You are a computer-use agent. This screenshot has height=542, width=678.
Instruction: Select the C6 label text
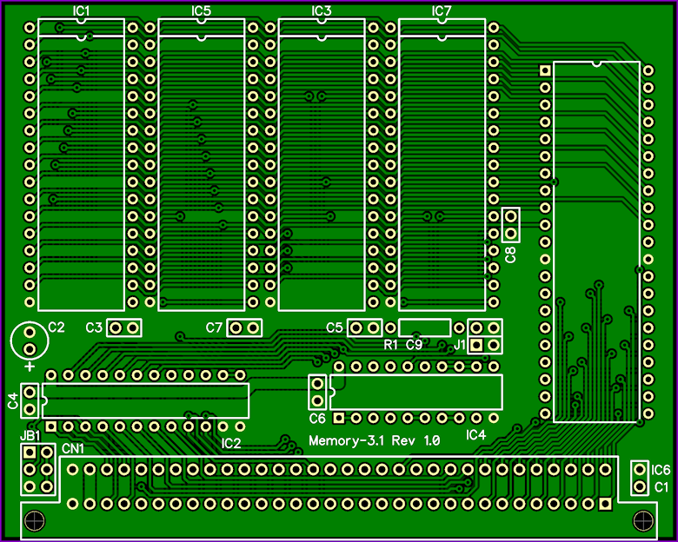pyautogui.click(x=317, y=419)
